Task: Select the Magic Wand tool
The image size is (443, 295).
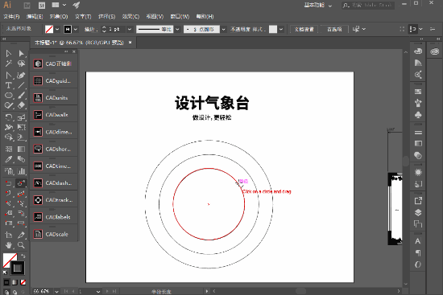Action: (x=9, y=64)
